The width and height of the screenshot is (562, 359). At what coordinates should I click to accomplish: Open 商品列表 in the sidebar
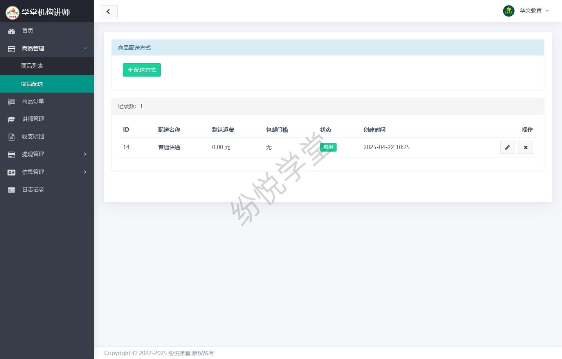coord(32,66)
